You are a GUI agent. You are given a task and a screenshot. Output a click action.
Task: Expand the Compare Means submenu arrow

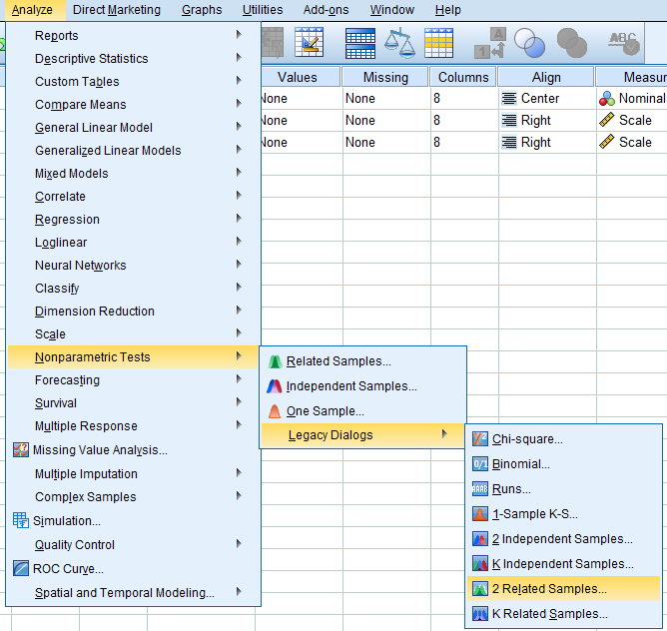pos(239,104)
